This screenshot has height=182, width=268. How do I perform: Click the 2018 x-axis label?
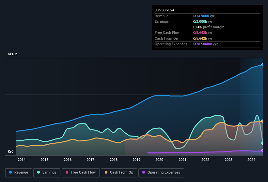point(114,160)
